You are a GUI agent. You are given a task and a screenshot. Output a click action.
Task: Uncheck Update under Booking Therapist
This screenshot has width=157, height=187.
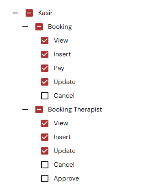[45, 151]
